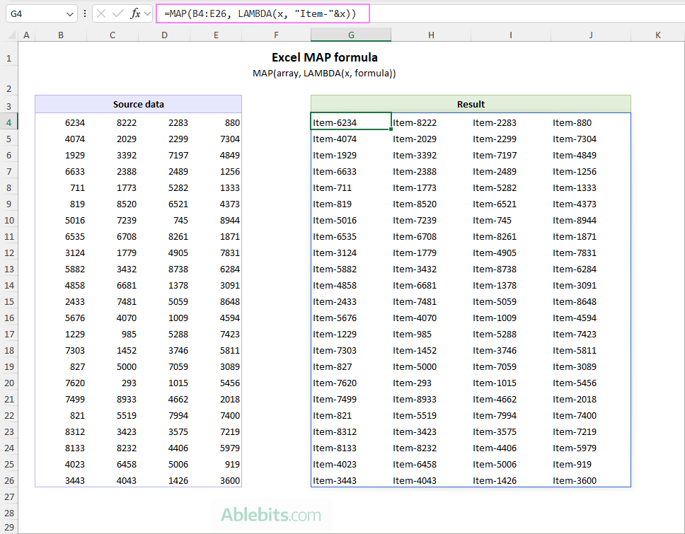
Task: Visit the Ablebits.com watermark link
Action: point(272,516)
